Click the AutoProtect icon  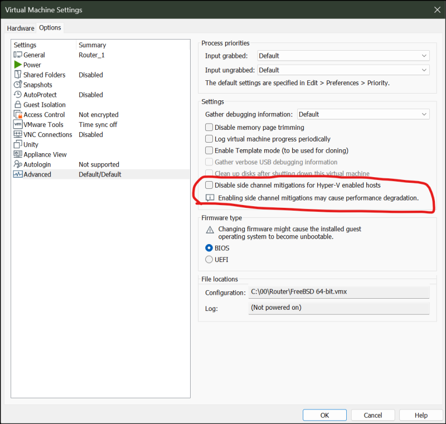[x=18, y=94]
